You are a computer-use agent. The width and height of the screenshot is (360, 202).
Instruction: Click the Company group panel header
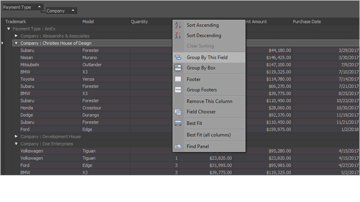[61, 11]
